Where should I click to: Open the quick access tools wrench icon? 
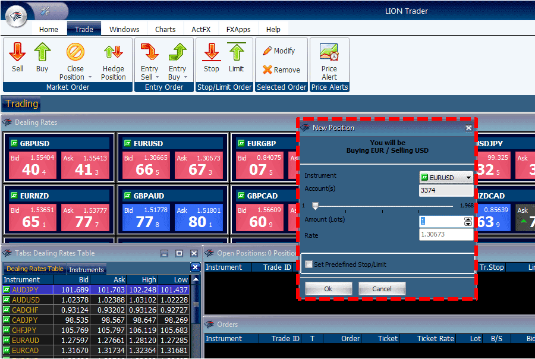coord(45,11)
